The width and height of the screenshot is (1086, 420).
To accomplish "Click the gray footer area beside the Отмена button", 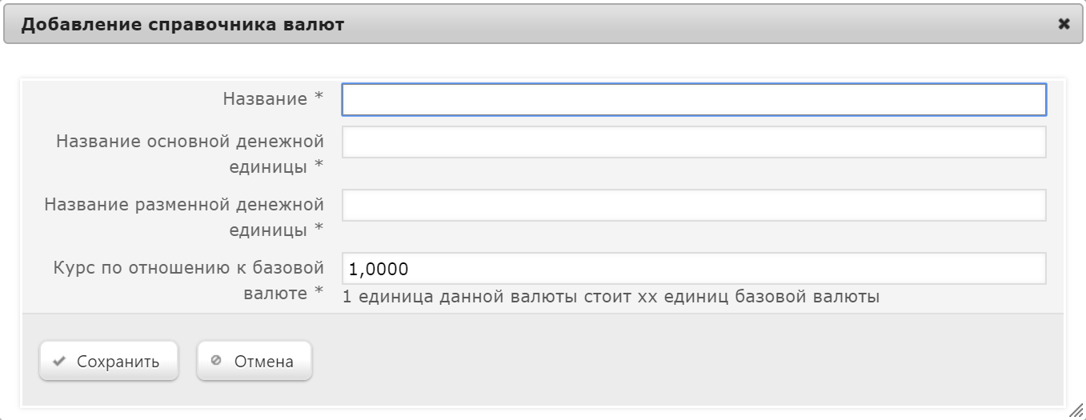I will click(680, 362).
